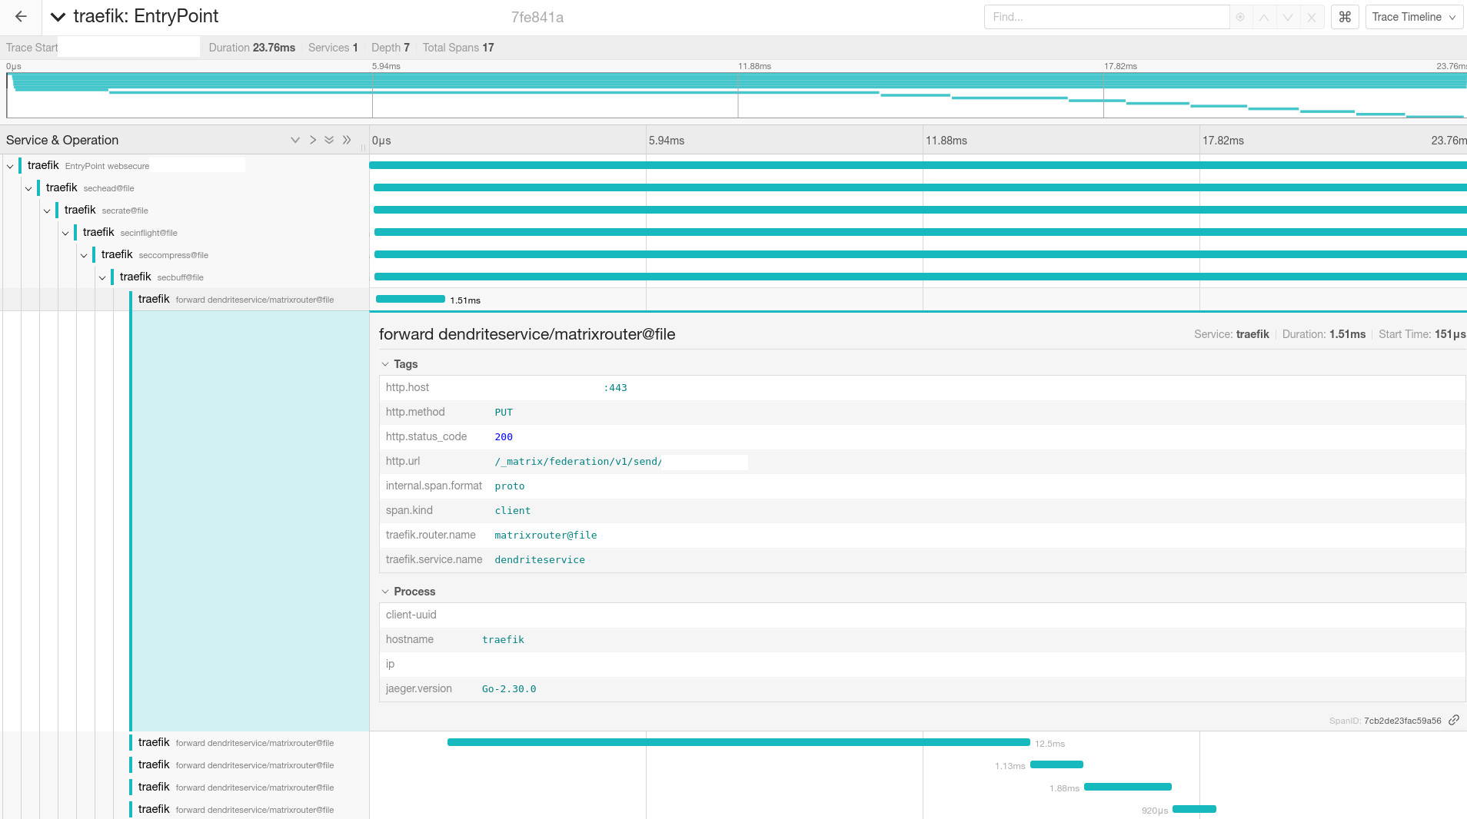Collapse the secbuff@file span row
The width and height of the screenshot is (1467, 819).
(x=102, y=277)
